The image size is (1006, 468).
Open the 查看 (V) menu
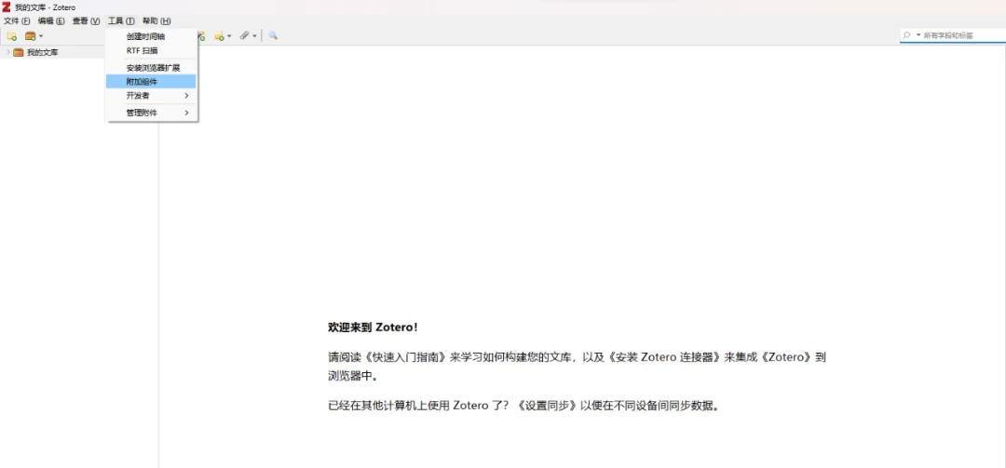(x=86, y=21)
